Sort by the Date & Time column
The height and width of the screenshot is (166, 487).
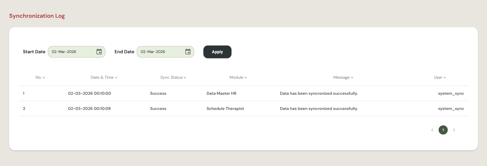pos(104,78)
